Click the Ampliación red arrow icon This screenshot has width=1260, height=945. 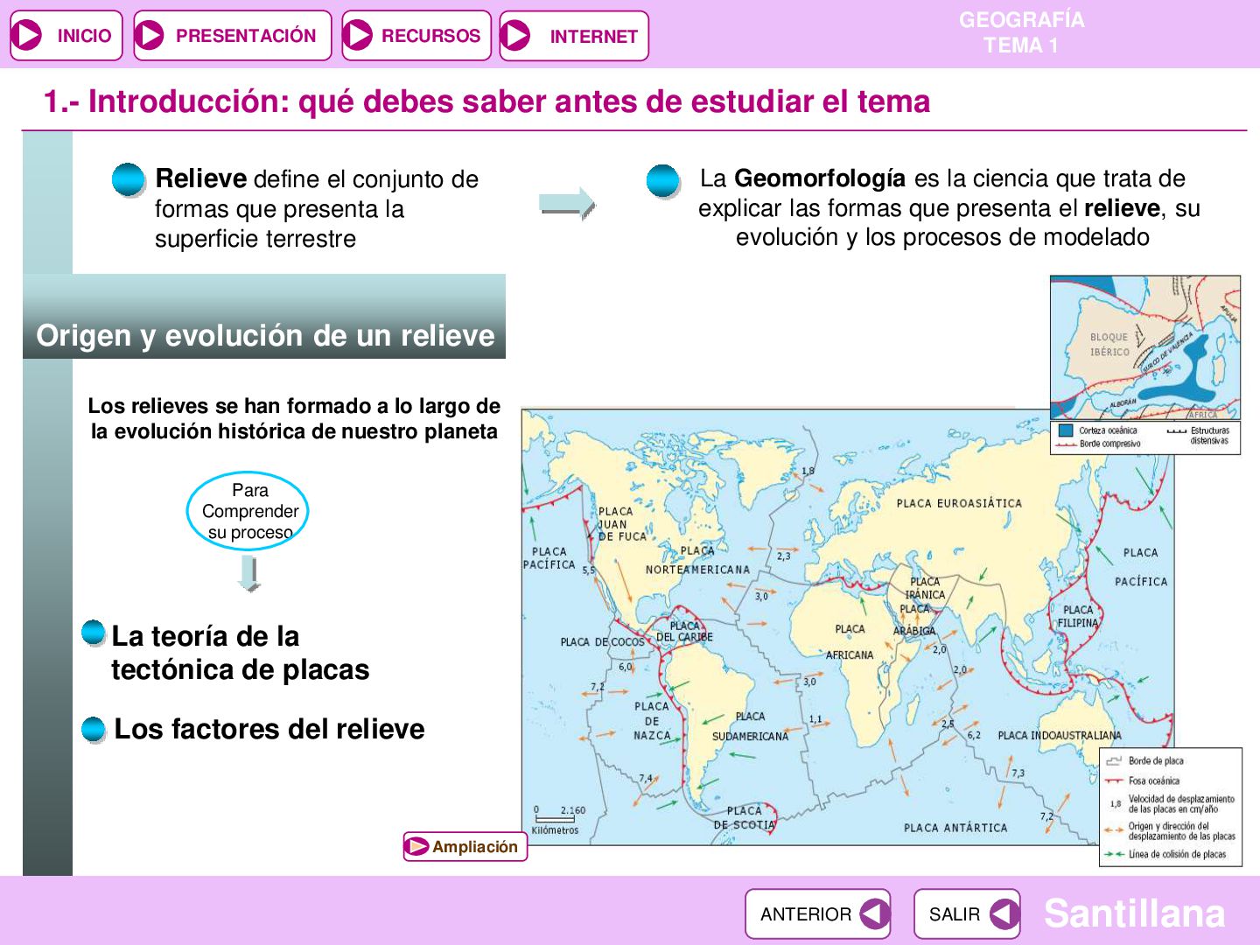click(418, 847)
